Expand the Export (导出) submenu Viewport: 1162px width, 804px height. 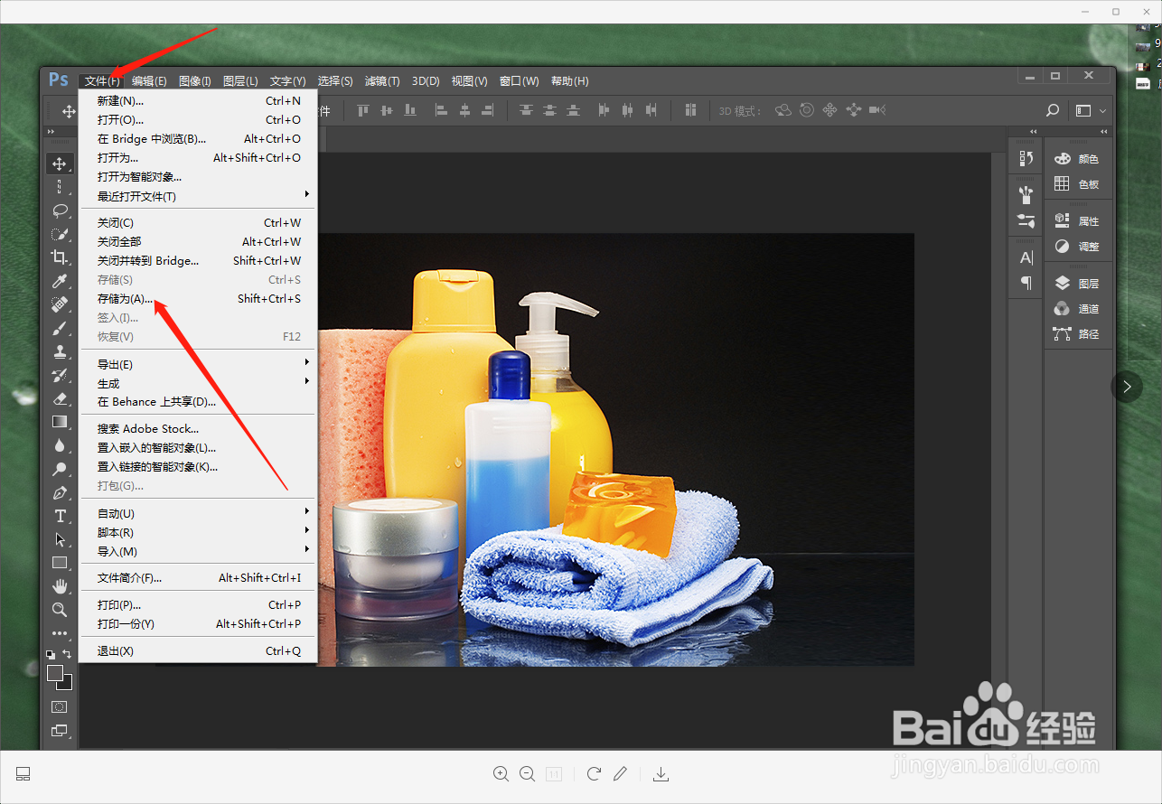click(x=198, y=364)
